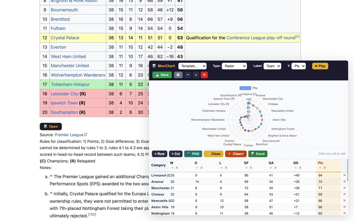The image size is (354, 221).
Task: Edit the Arsenal Pts cell showing 74
Action: point(329,182)
